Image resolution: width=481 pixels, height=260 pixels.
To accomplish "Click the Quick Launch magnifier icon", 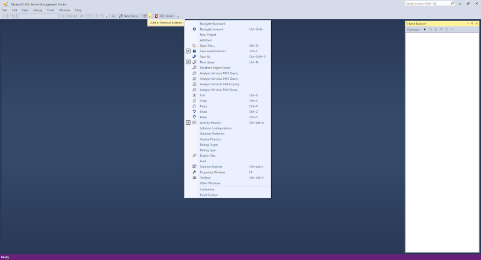I will click(x=452, y=4).
